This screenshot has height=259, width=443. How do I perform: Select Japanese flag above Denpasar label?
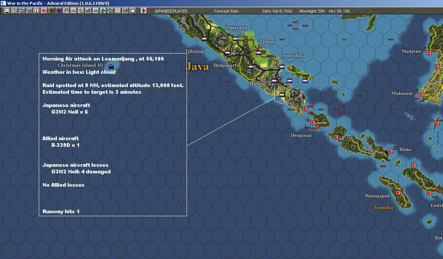pyautogui.click(x=313, y=123)
